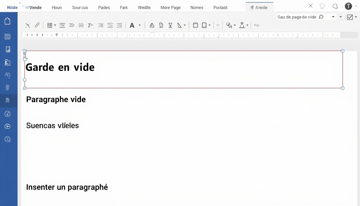Click the key-shaped symbol toolbar icon
Image resolution: width=360 pixels, height=206 pixels.
point(90,25)
